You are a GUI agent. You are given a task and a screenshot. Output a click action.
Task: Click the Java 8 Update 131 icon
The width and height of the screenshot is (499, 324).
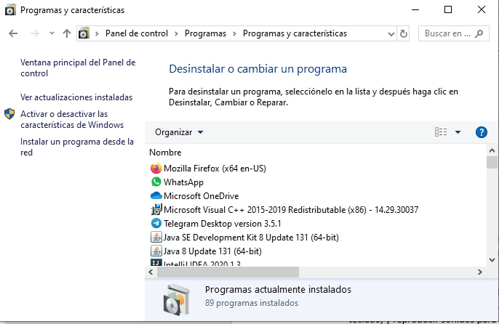[156, 251]
